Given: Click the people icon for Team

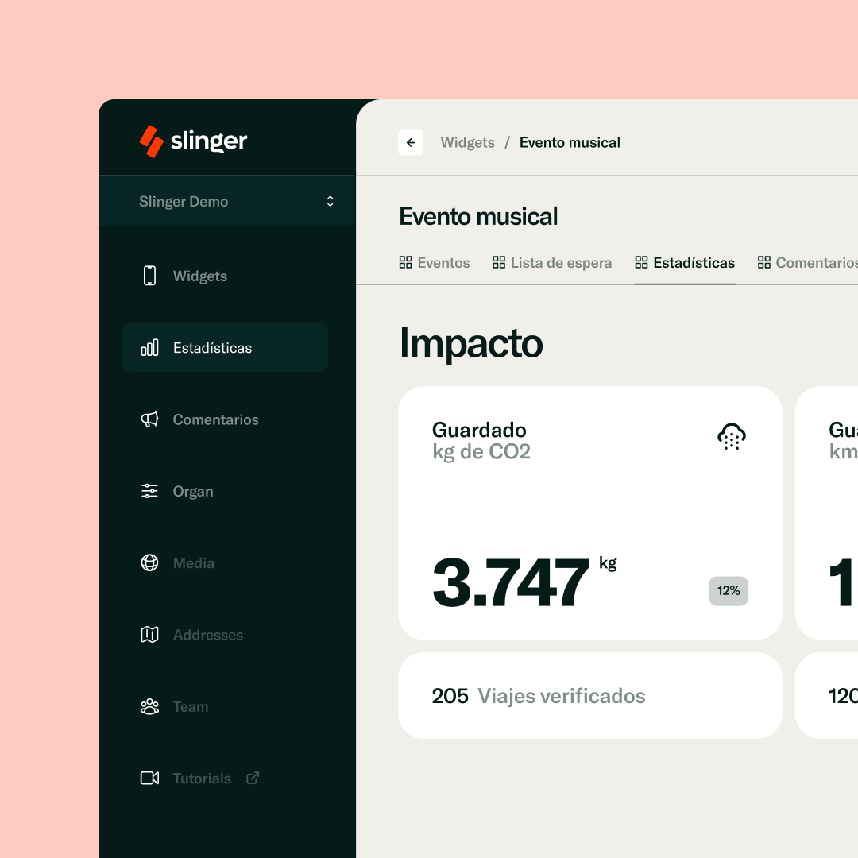Looking at the screenshot, I should point(149,706).
